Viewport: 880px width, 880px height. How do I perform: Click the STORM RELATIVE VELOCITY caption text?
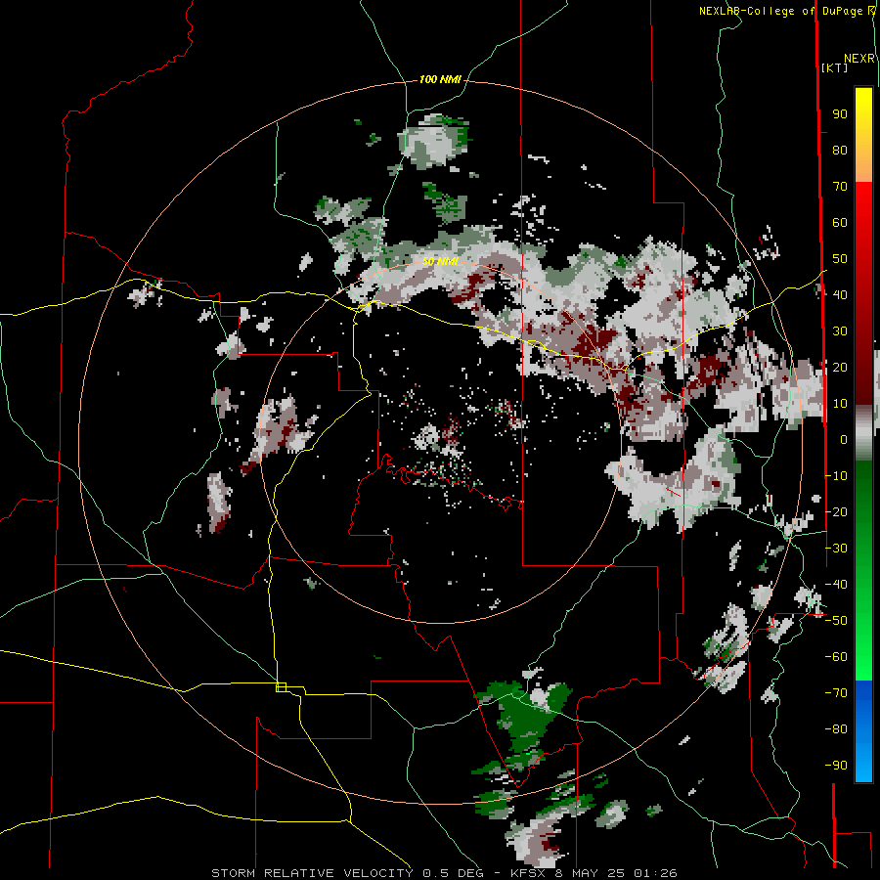pyautogui.click(x=312, y=873)
